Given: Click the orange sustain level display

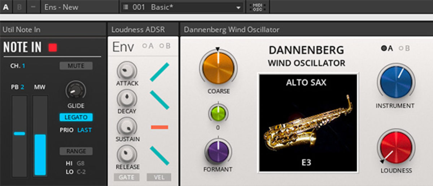Looking at the screenshot, I should (x=159, y=127).
